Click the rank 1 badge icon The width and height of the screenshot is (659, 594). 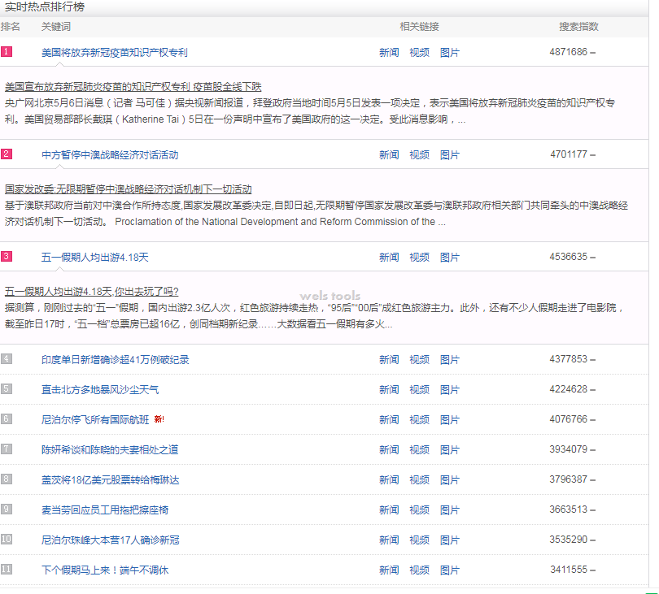tap(7, 52)
